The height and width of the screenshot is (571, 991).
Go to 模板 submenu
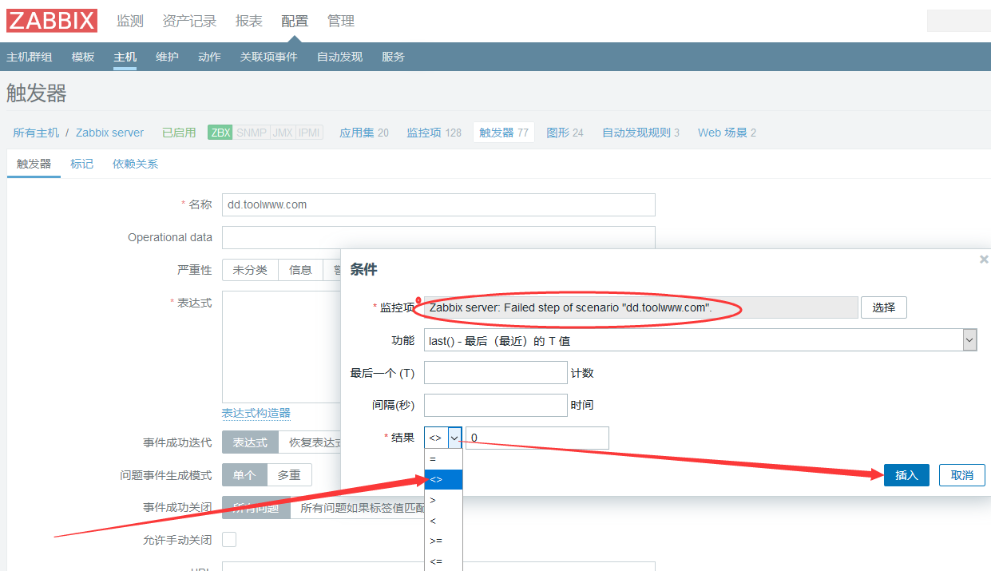click(x=83, y=57)
